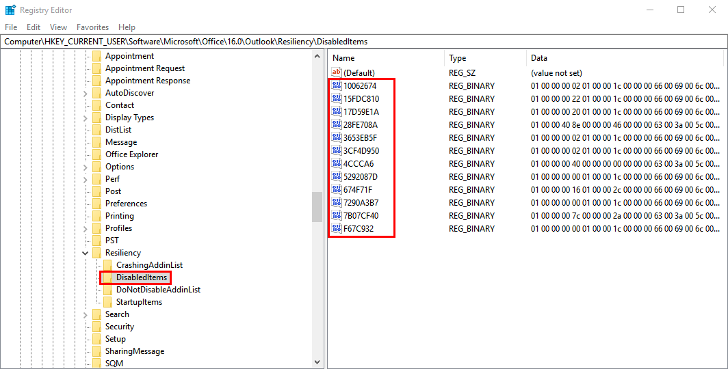Expand the Display Types key
728x369 pixels.
(x=85, y=118)
